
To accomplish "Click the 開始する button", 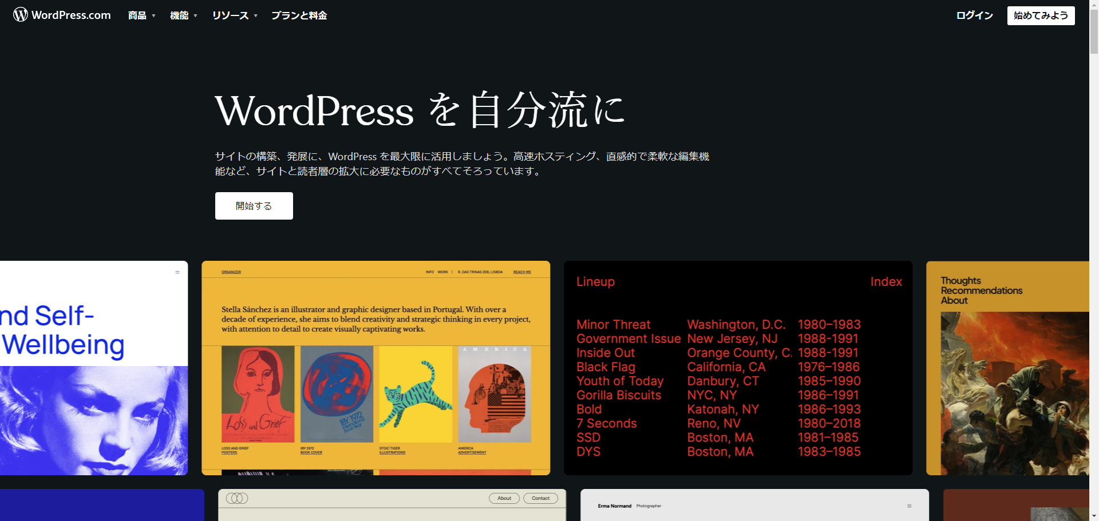I will [254, 206].
